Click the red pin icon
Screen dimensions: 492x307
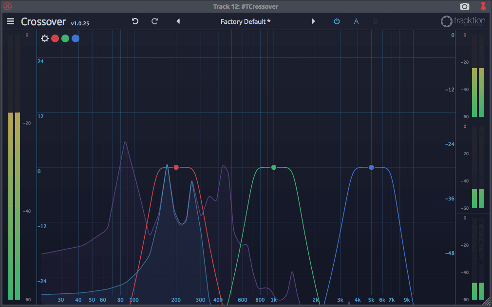pos(483,6)
